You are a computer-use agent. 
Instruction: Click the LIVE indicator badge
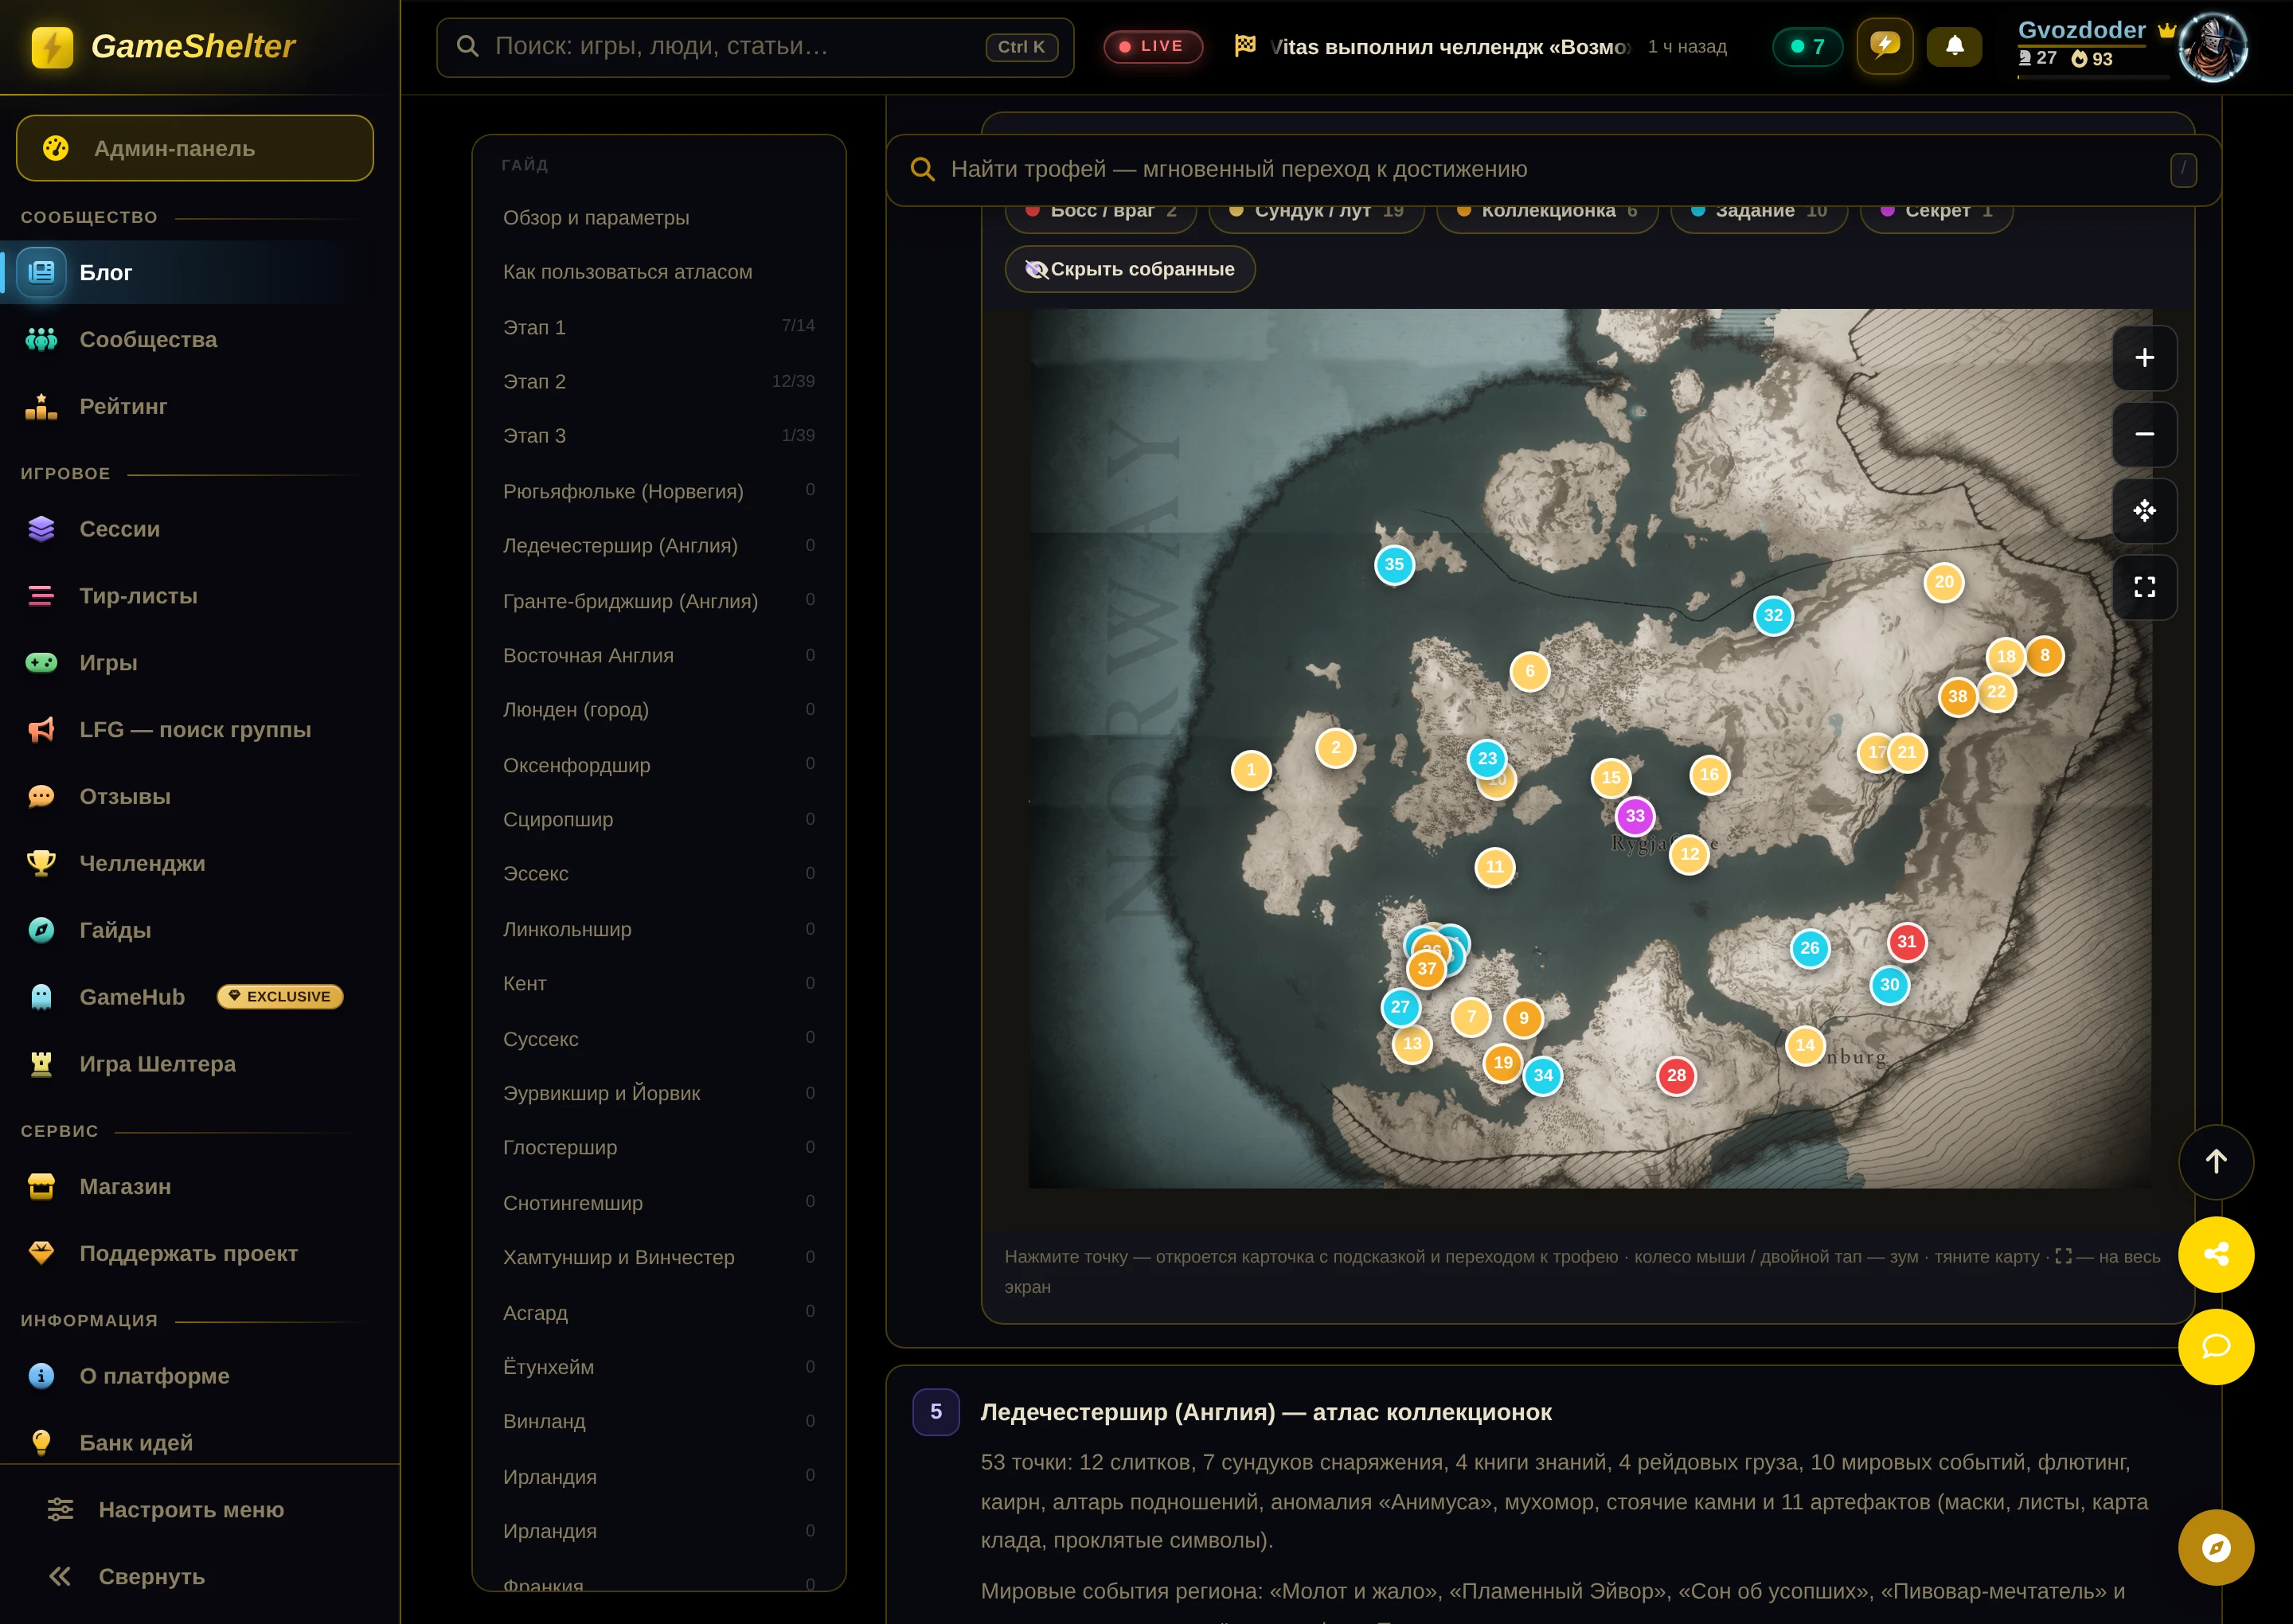(1152, 46)
